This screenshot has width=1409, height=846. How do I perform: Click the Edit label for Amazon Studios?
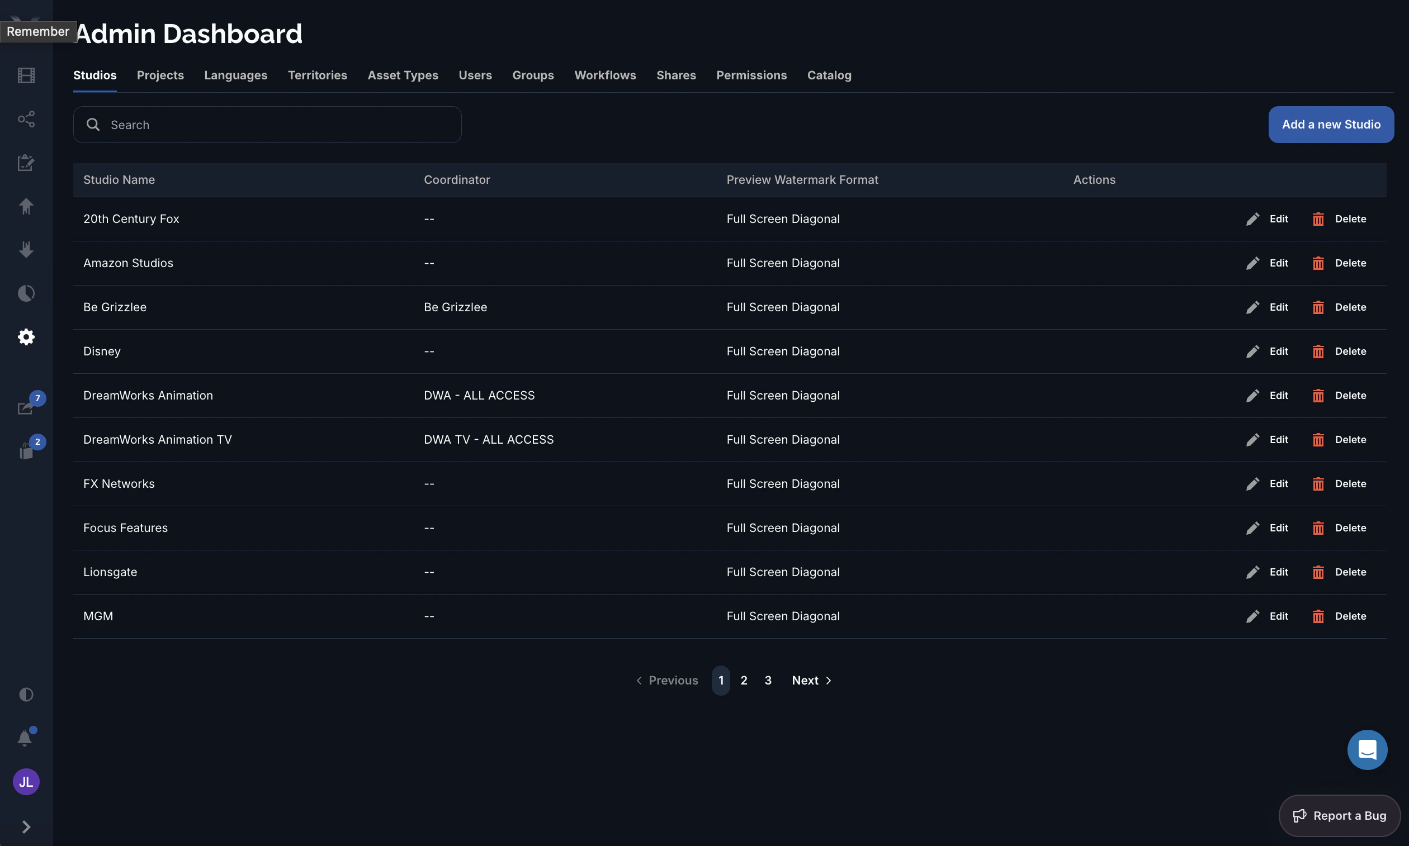click(1278, 263)
